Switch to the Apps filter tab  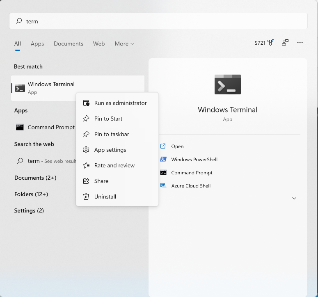[x=37, y=43]
